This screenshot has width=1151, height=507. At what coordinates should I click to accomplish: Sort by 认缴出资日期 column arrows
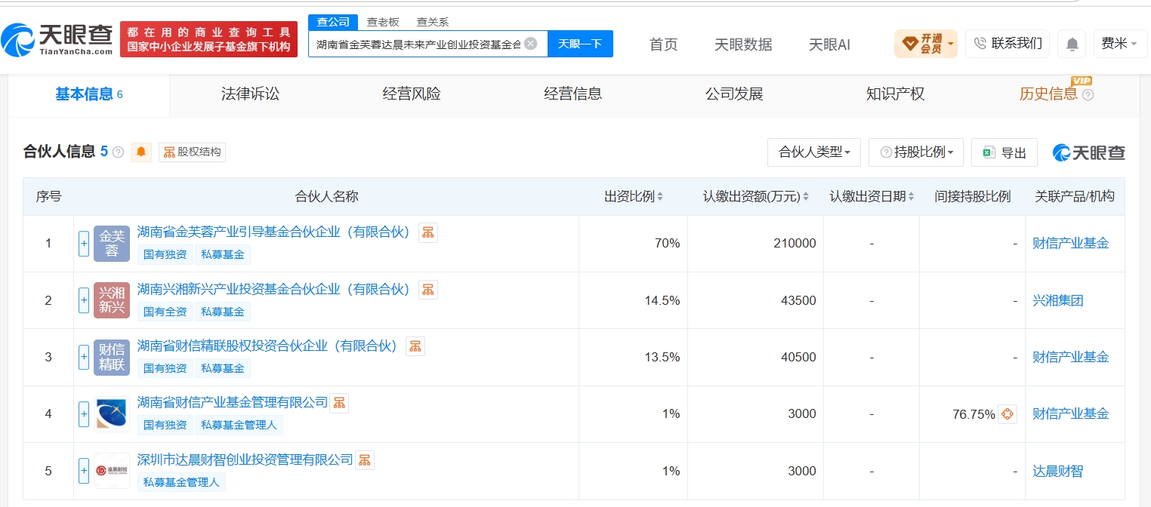click(911, 197)
